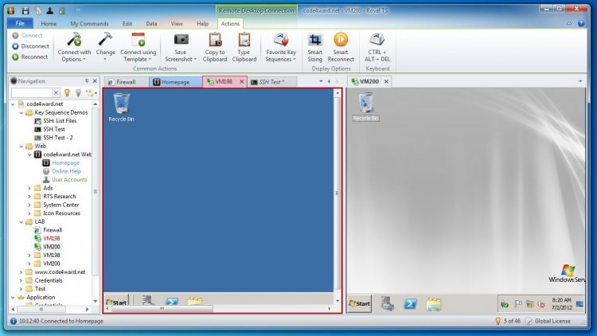Clear the navigation search field

point(56,92)
